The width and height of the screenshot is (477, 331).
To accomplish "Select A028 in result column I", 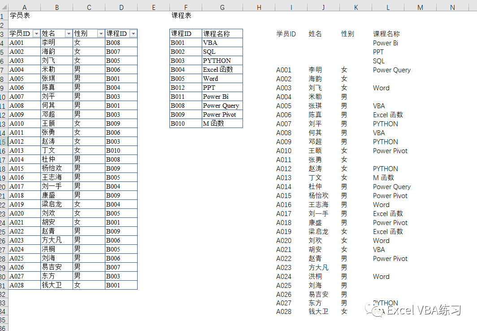I will [283, 312].
